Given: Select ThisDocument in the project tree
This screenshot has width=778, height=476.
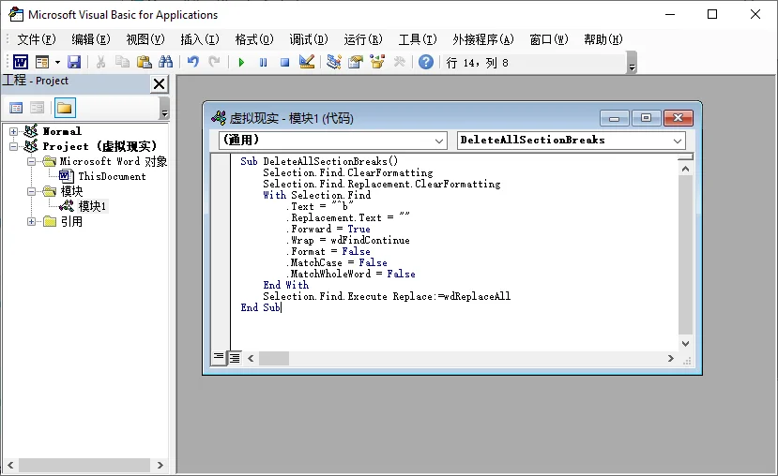Looking at the screenshot, I should coord(112,176).
